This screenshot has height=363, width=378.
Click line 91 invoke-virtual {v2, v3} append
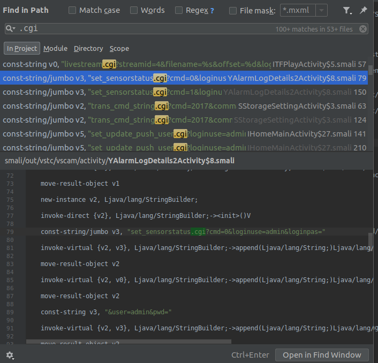pos(207,328)
